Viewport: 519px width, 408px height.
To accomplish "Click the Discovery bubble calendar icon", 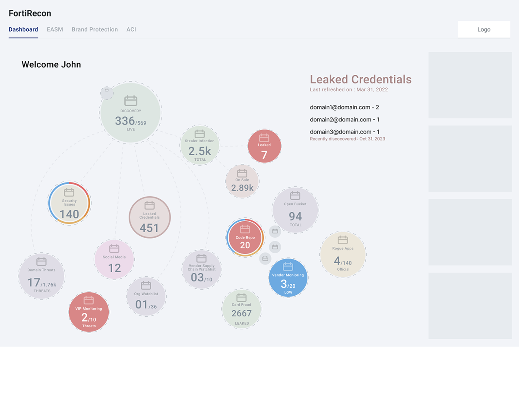I will (x=130, y=101).
